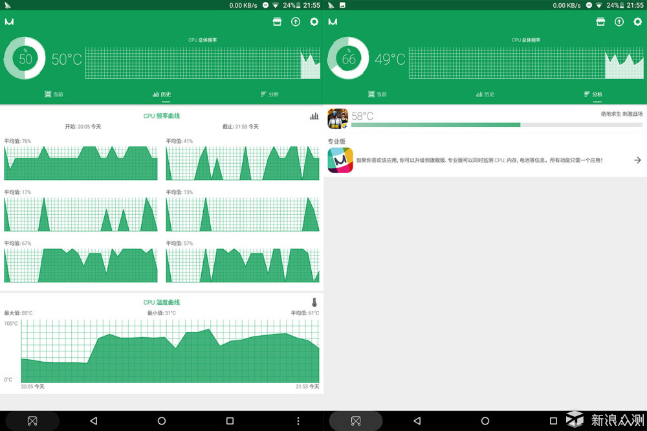Tap the 绝地求生 刺激战场 label
This screenshot has height=431, width=647.
(622, 114)
